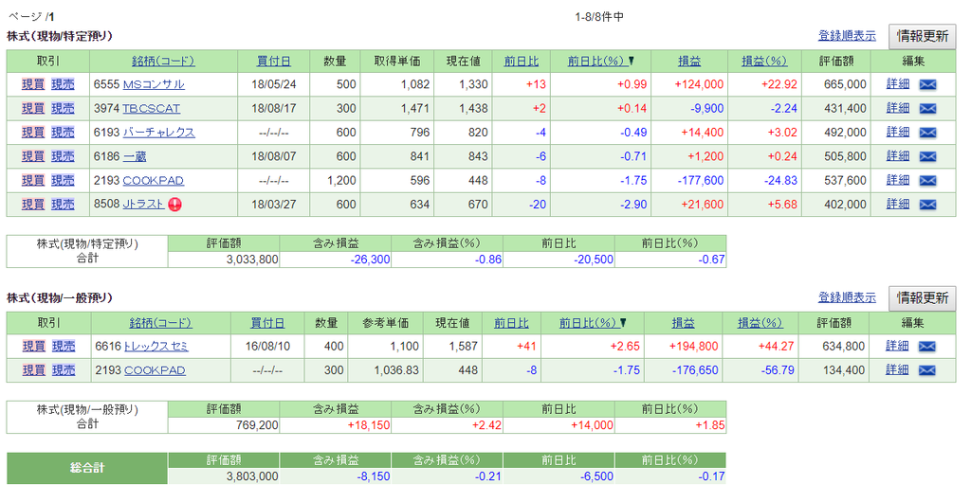Open the トレックスセミ stock link

click(156, 347)
